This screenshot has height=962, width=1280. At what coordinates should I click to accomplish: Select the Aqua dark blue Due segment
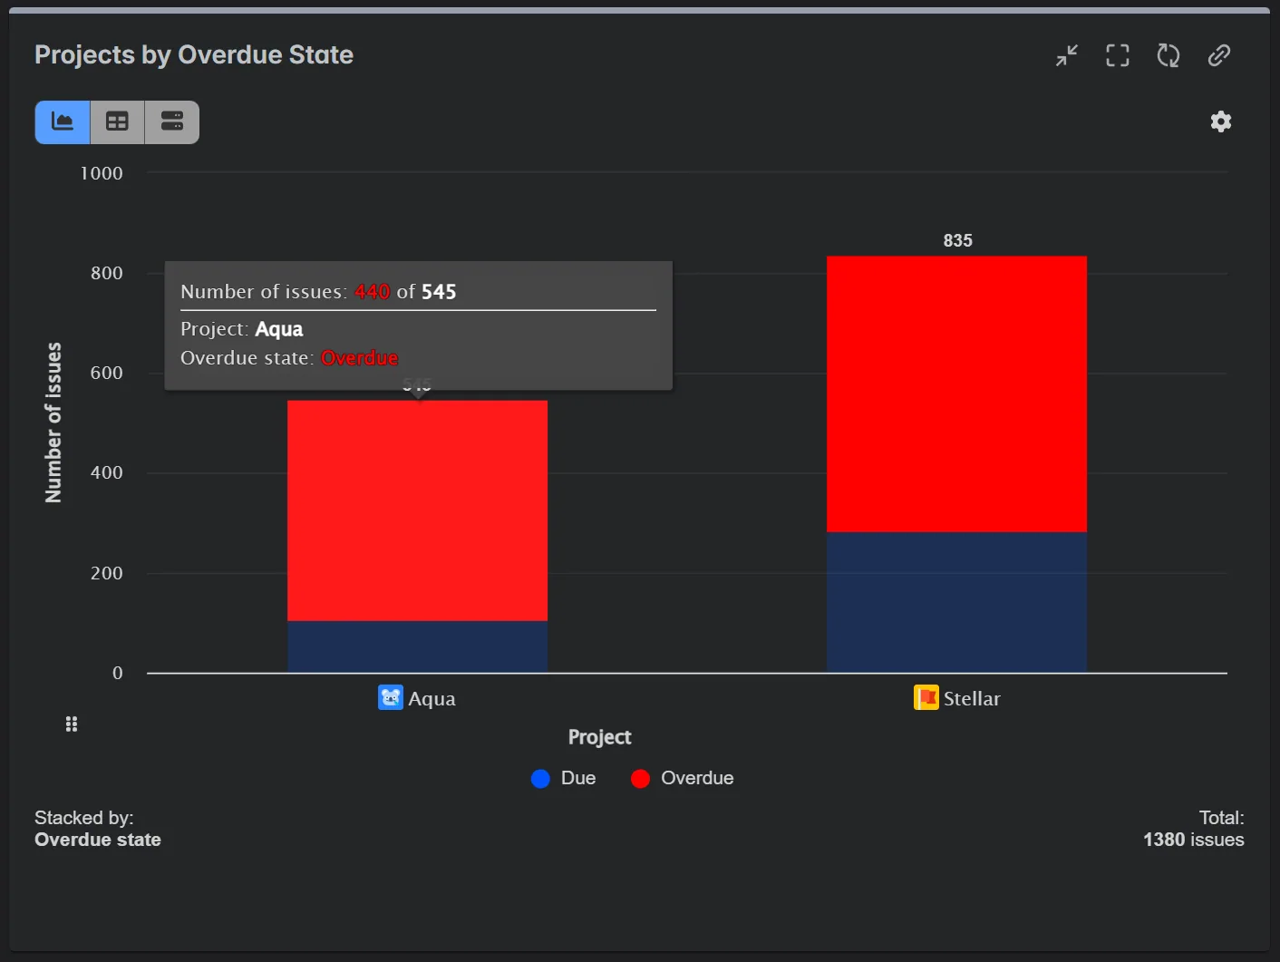(417, 646)
